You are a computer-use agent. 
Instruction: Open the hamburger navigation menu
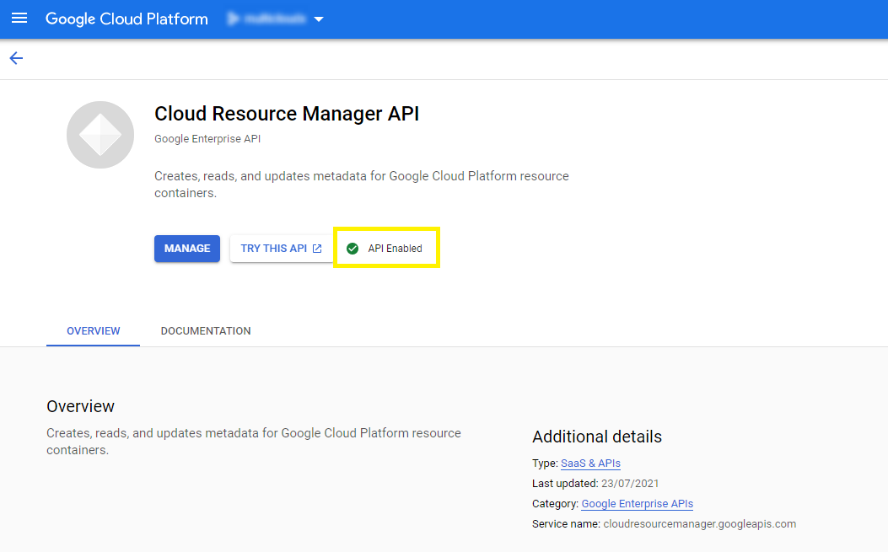coord(19,19)
